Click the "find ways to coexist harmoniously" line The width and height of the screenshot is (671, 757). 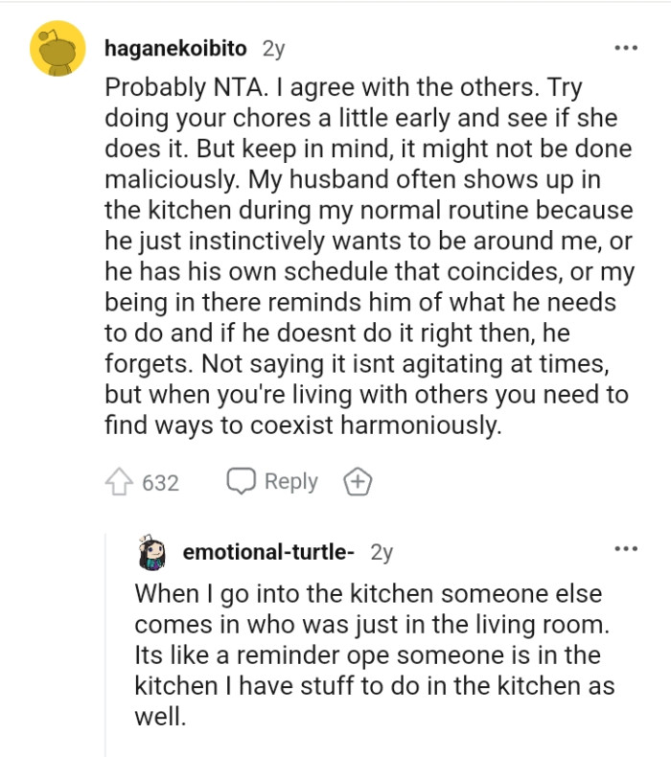click(x=303, y=425)
